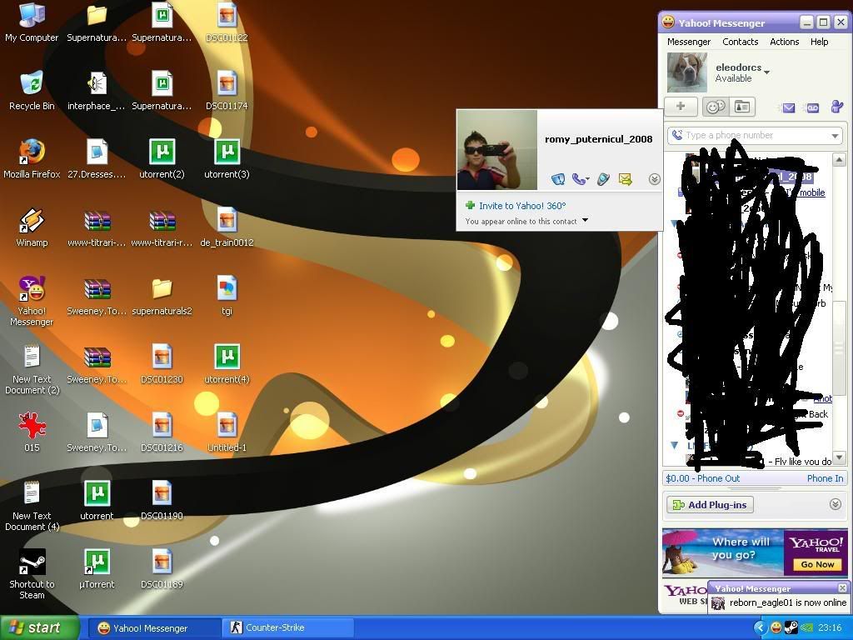The image size is (853, 640).
Task: Switch to the address book view
Action: [742, 107]
